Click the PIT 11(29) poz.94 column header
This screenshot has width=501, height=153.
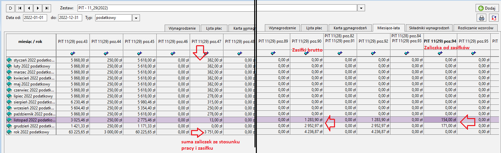tap(440, 42)
